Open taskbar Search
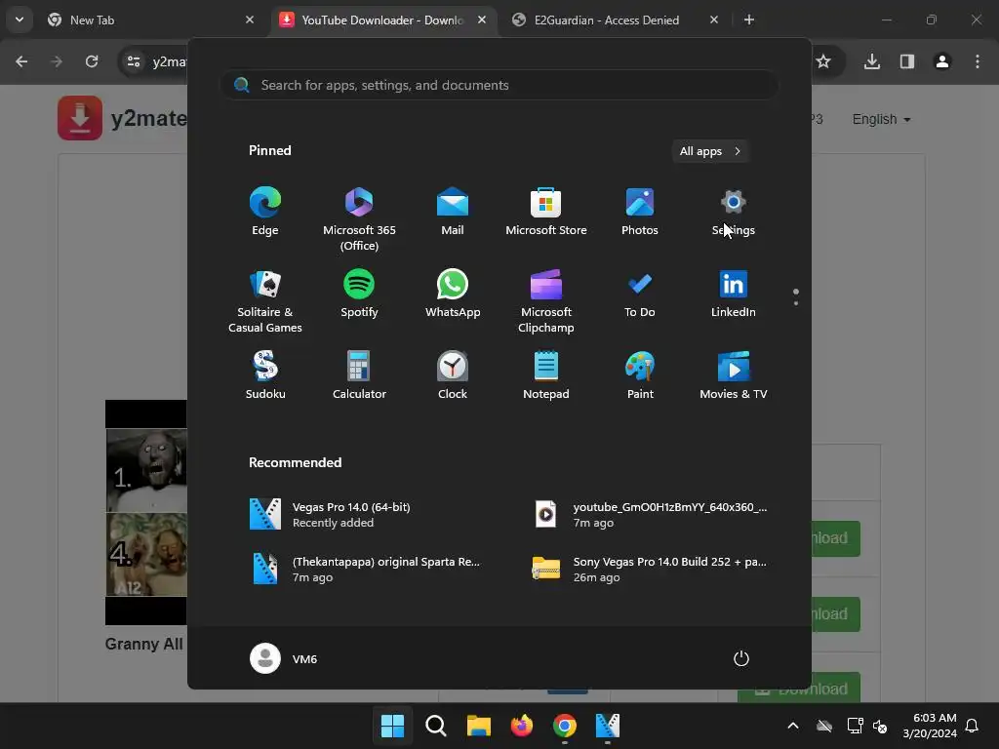Viewport: 999px width, 749px height. 436,726
